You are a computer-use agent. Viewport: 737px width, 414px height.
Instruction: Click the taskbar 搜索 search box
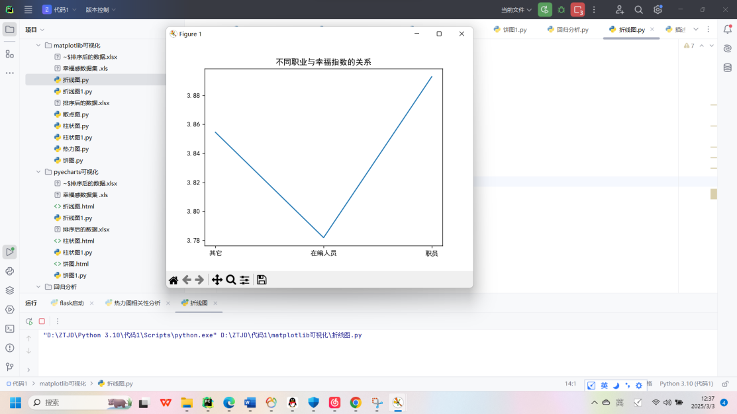pyautogui.click(x=80, y=403)
